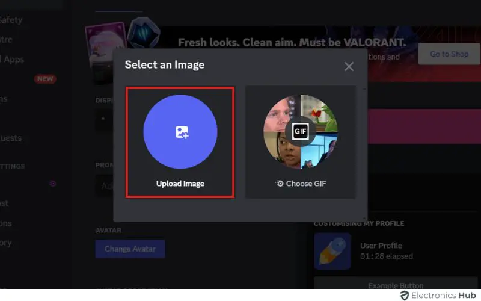Click the '01:28 elapsed' timer text
This screenshot has height=301, width=481.
pyautogui.click(x=387, y=256)
